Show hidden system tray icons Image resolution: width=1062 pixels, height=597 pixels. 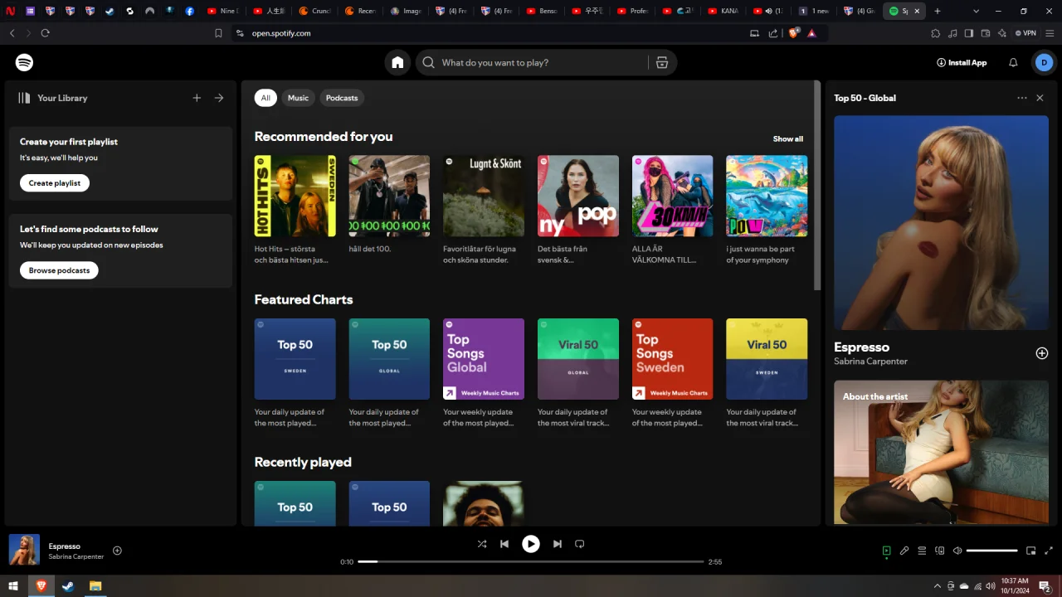point(938,586)
